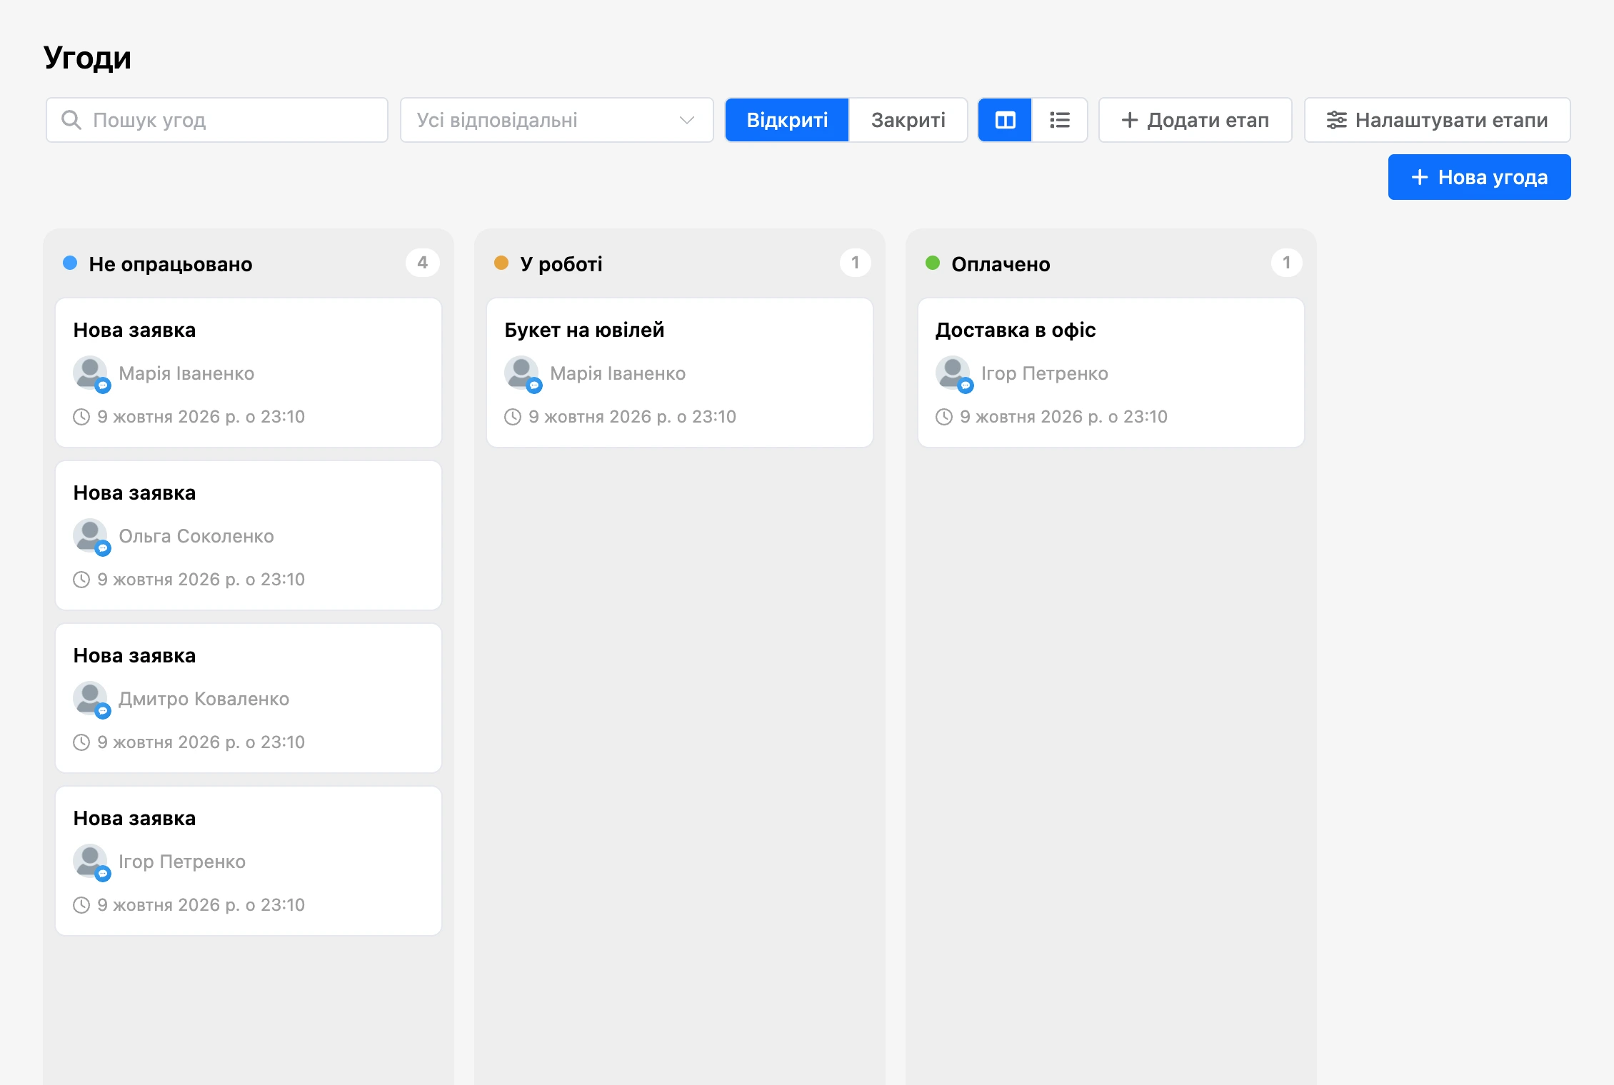1614x1085 pixels.
Task: Click clock icon on Букет на ювілей card
Action: coord(513,417)
